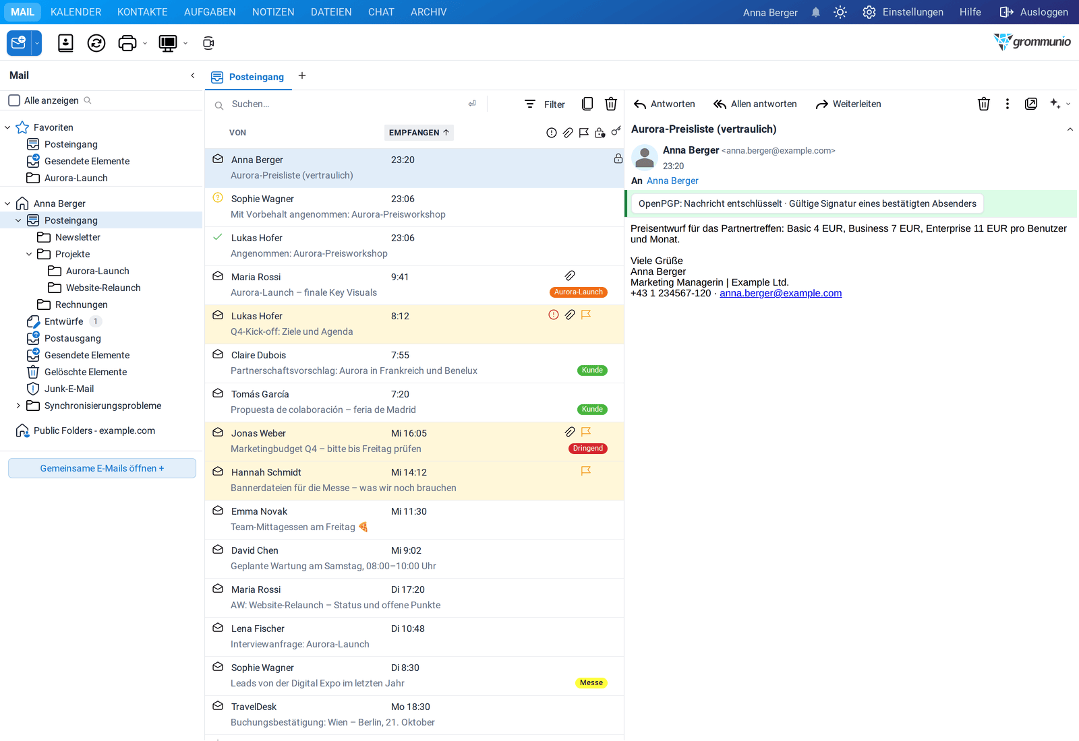Open the three-dots more options menu
The width and height of the screenshot is (1079, 741).
pos(1008,104)
